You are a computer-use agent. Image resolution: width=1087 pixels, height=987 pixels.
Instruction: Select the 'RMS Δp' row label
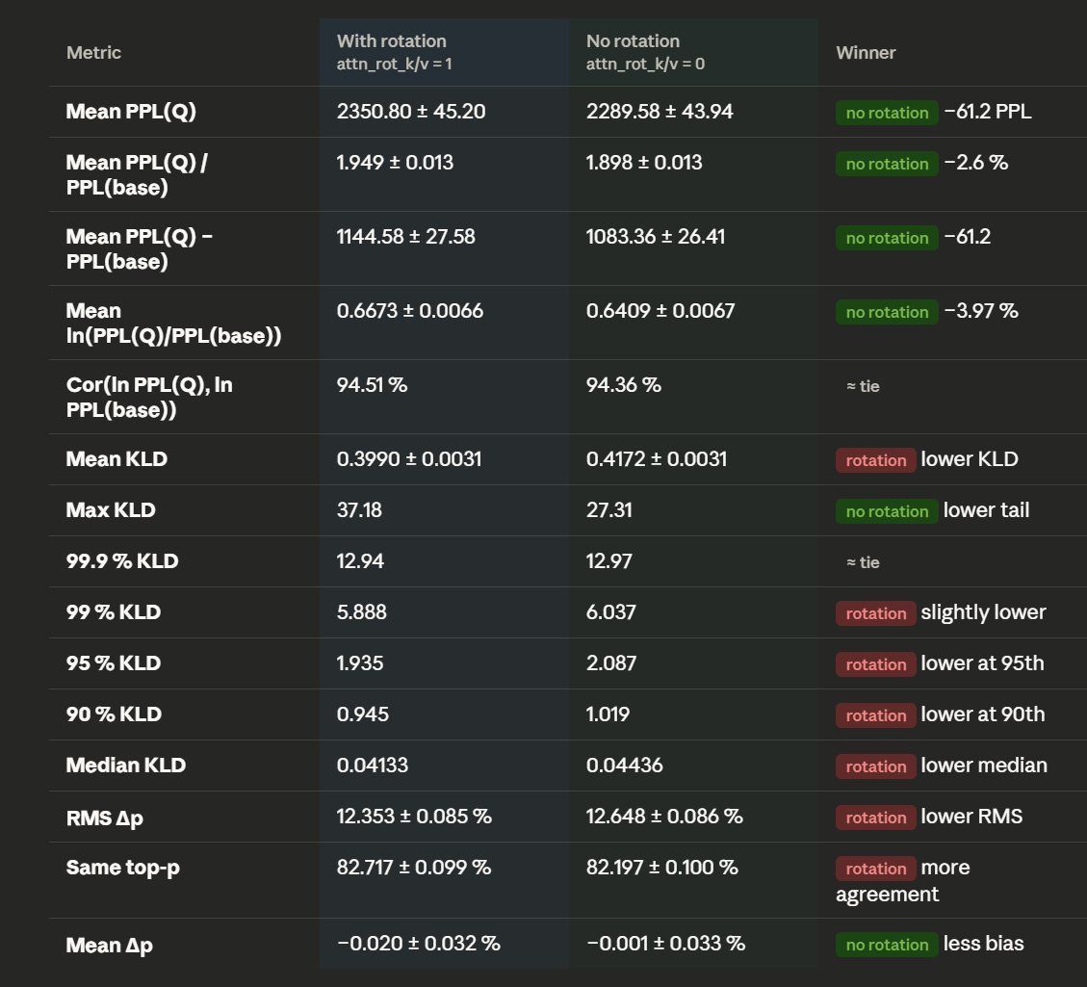[x=105, y=818]
